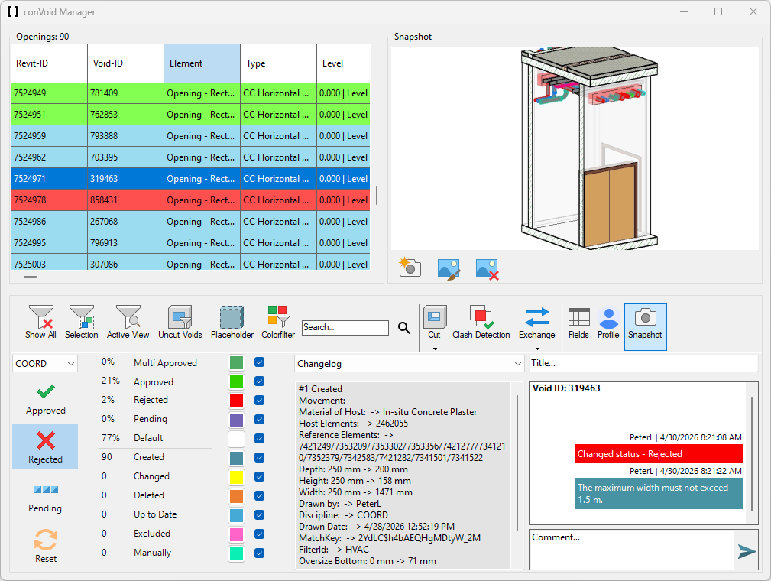Select the Uncut Voids tool
Image resolution: width=771 pixels, height=581 pixels.
click(180, 322)
